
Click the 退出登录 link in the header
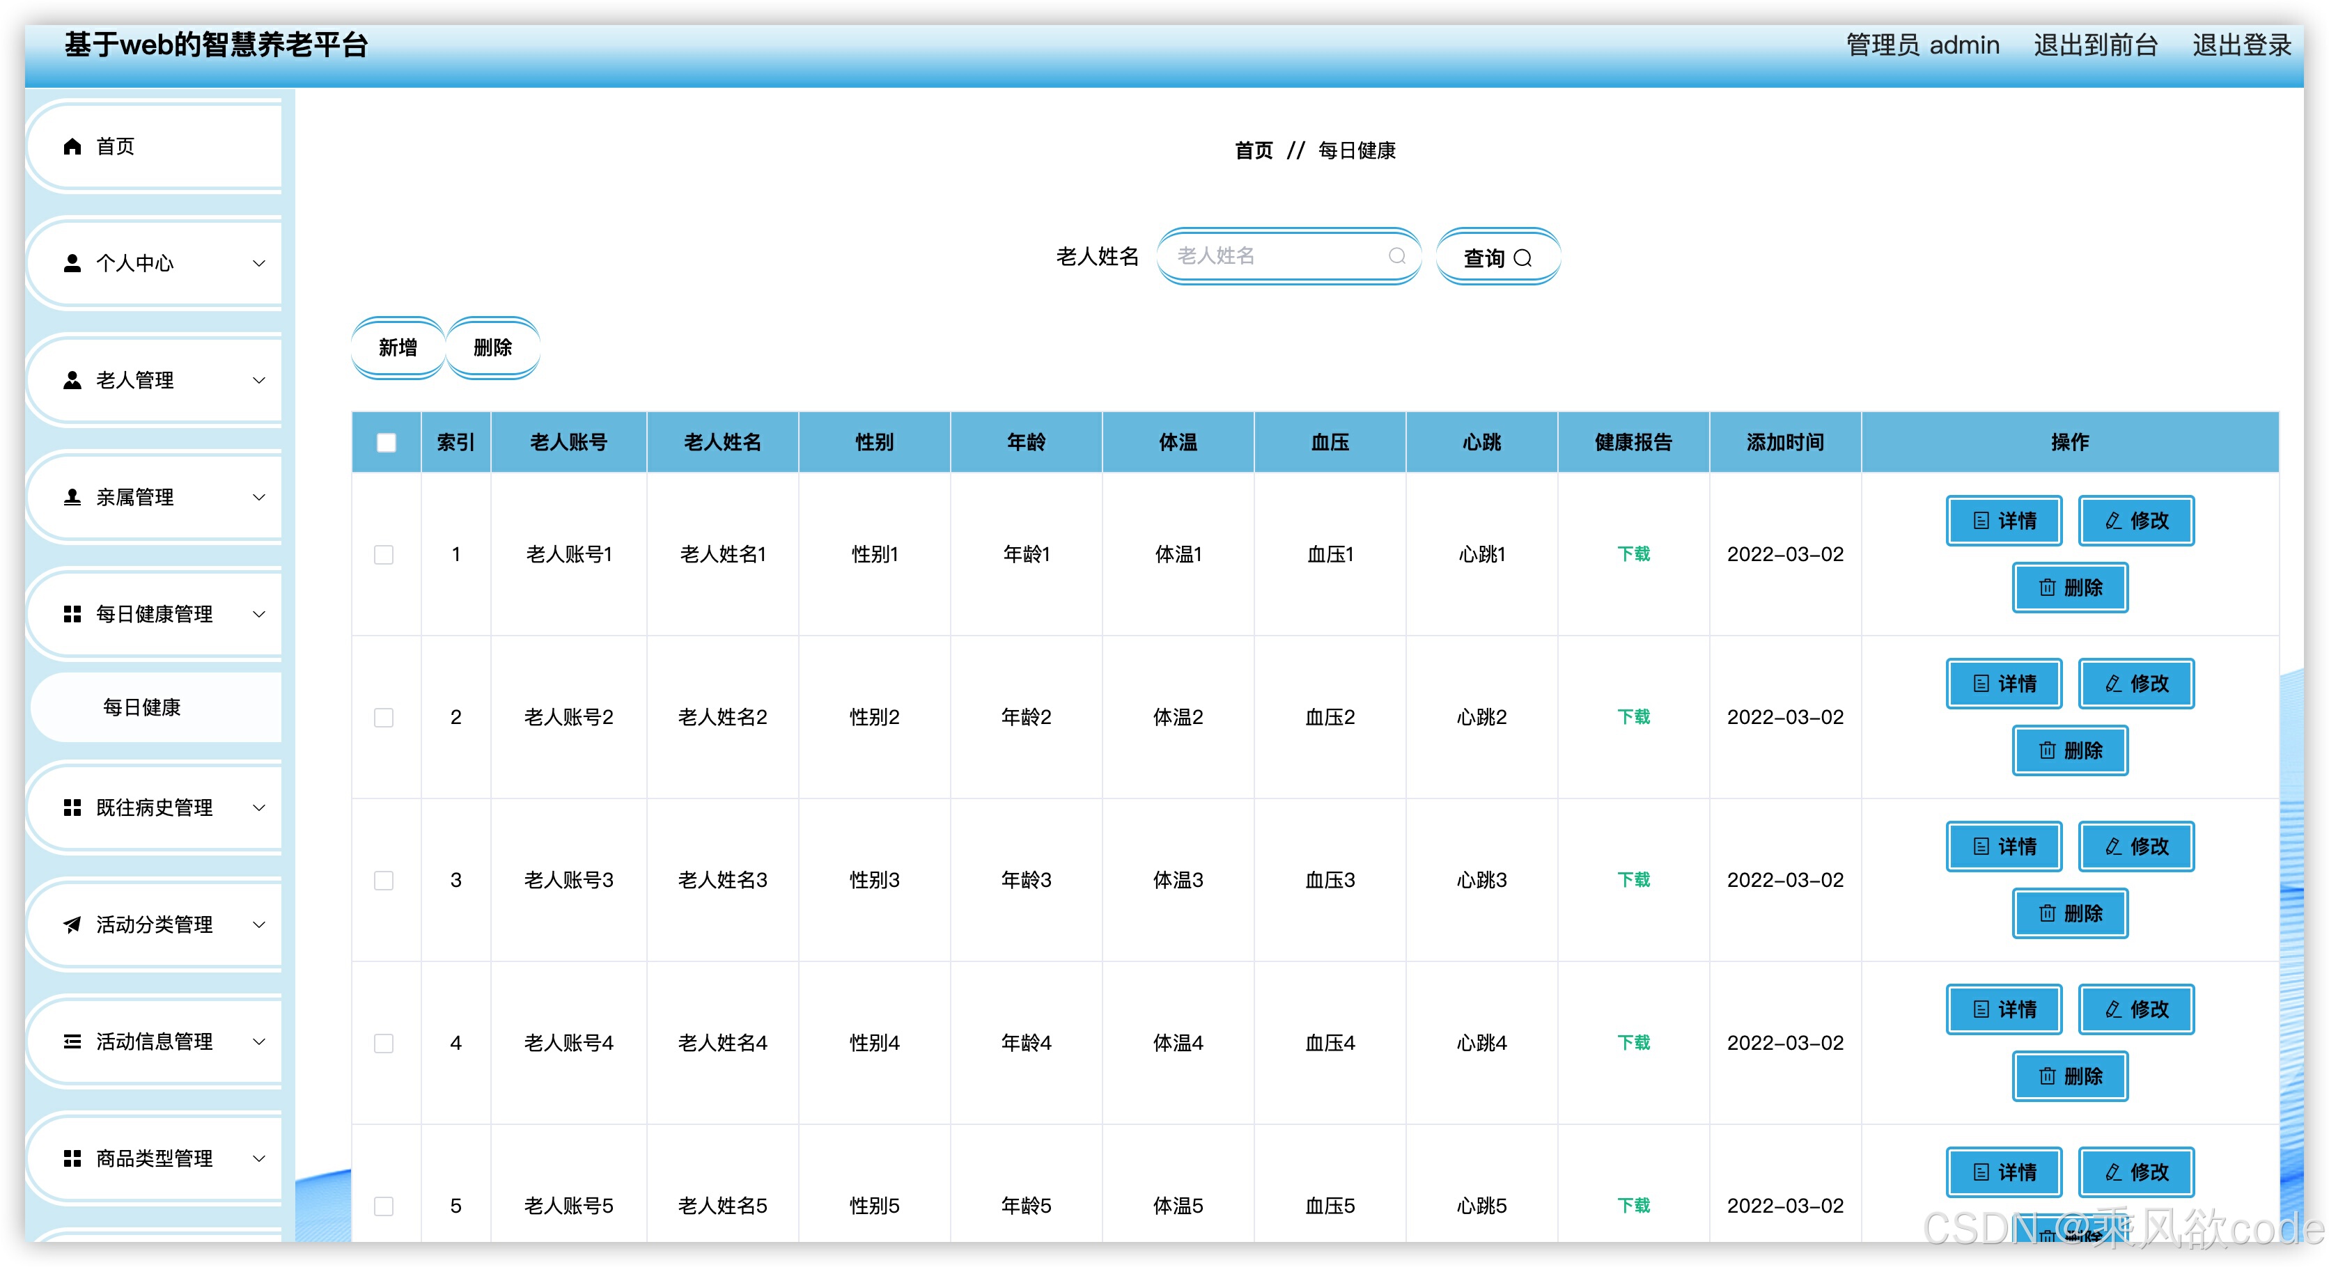tap(2241, 45)
